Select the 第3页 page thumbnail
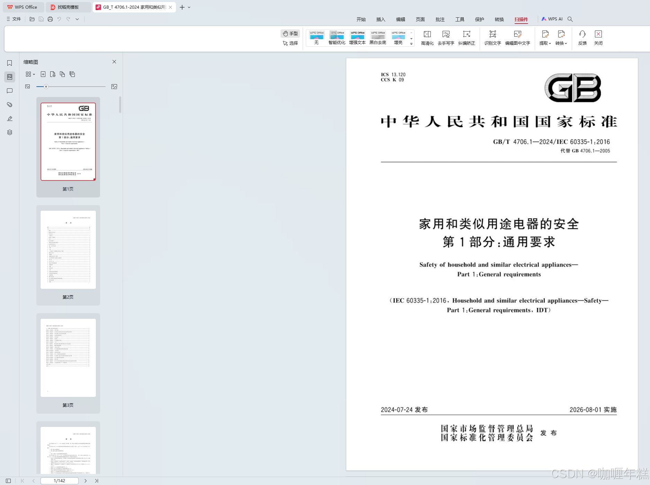 68,363
